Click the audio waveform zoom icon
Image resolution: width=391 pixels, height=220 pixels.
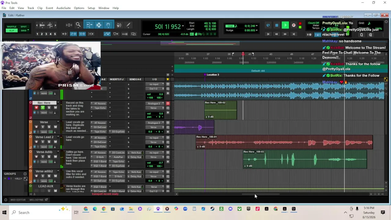[42, 25]
